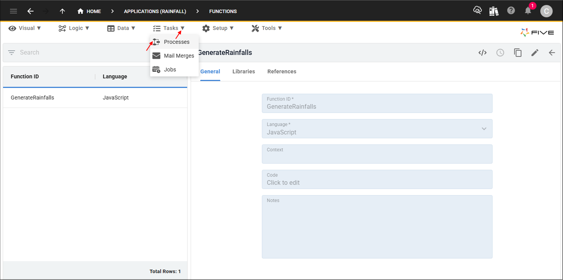Sort by Function ID column header
This screenshot has width=563, height=280.
25,76
